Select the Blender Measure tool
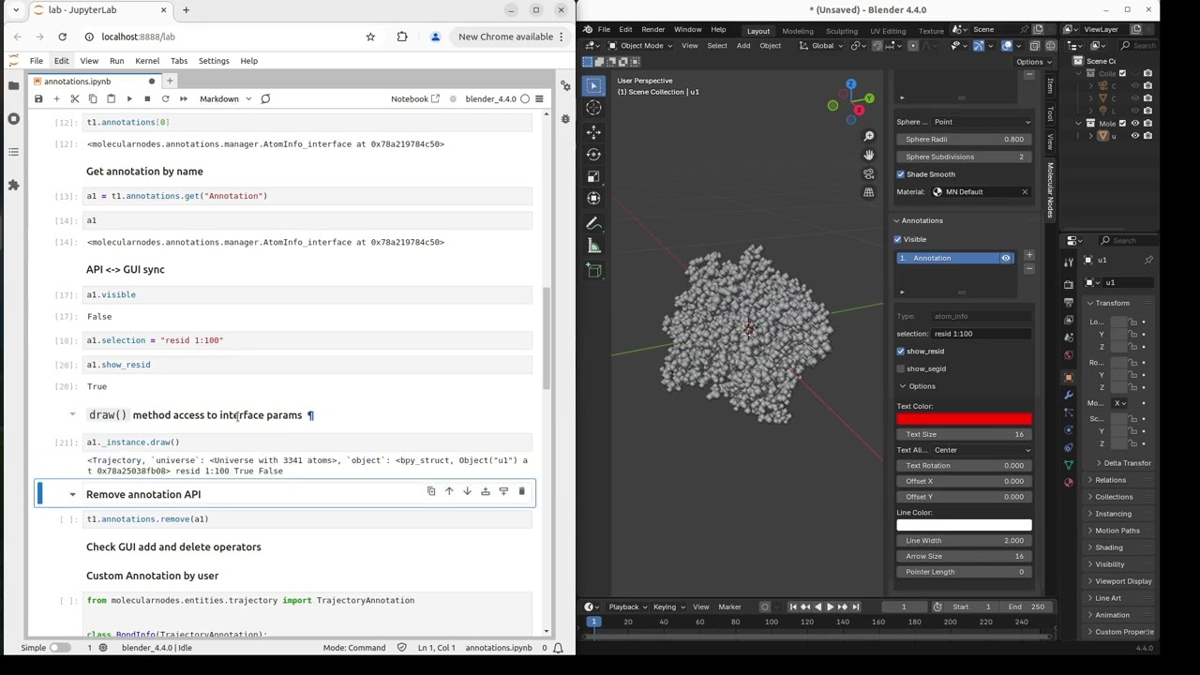This screenshot has height=675, width=1200. 593,246
